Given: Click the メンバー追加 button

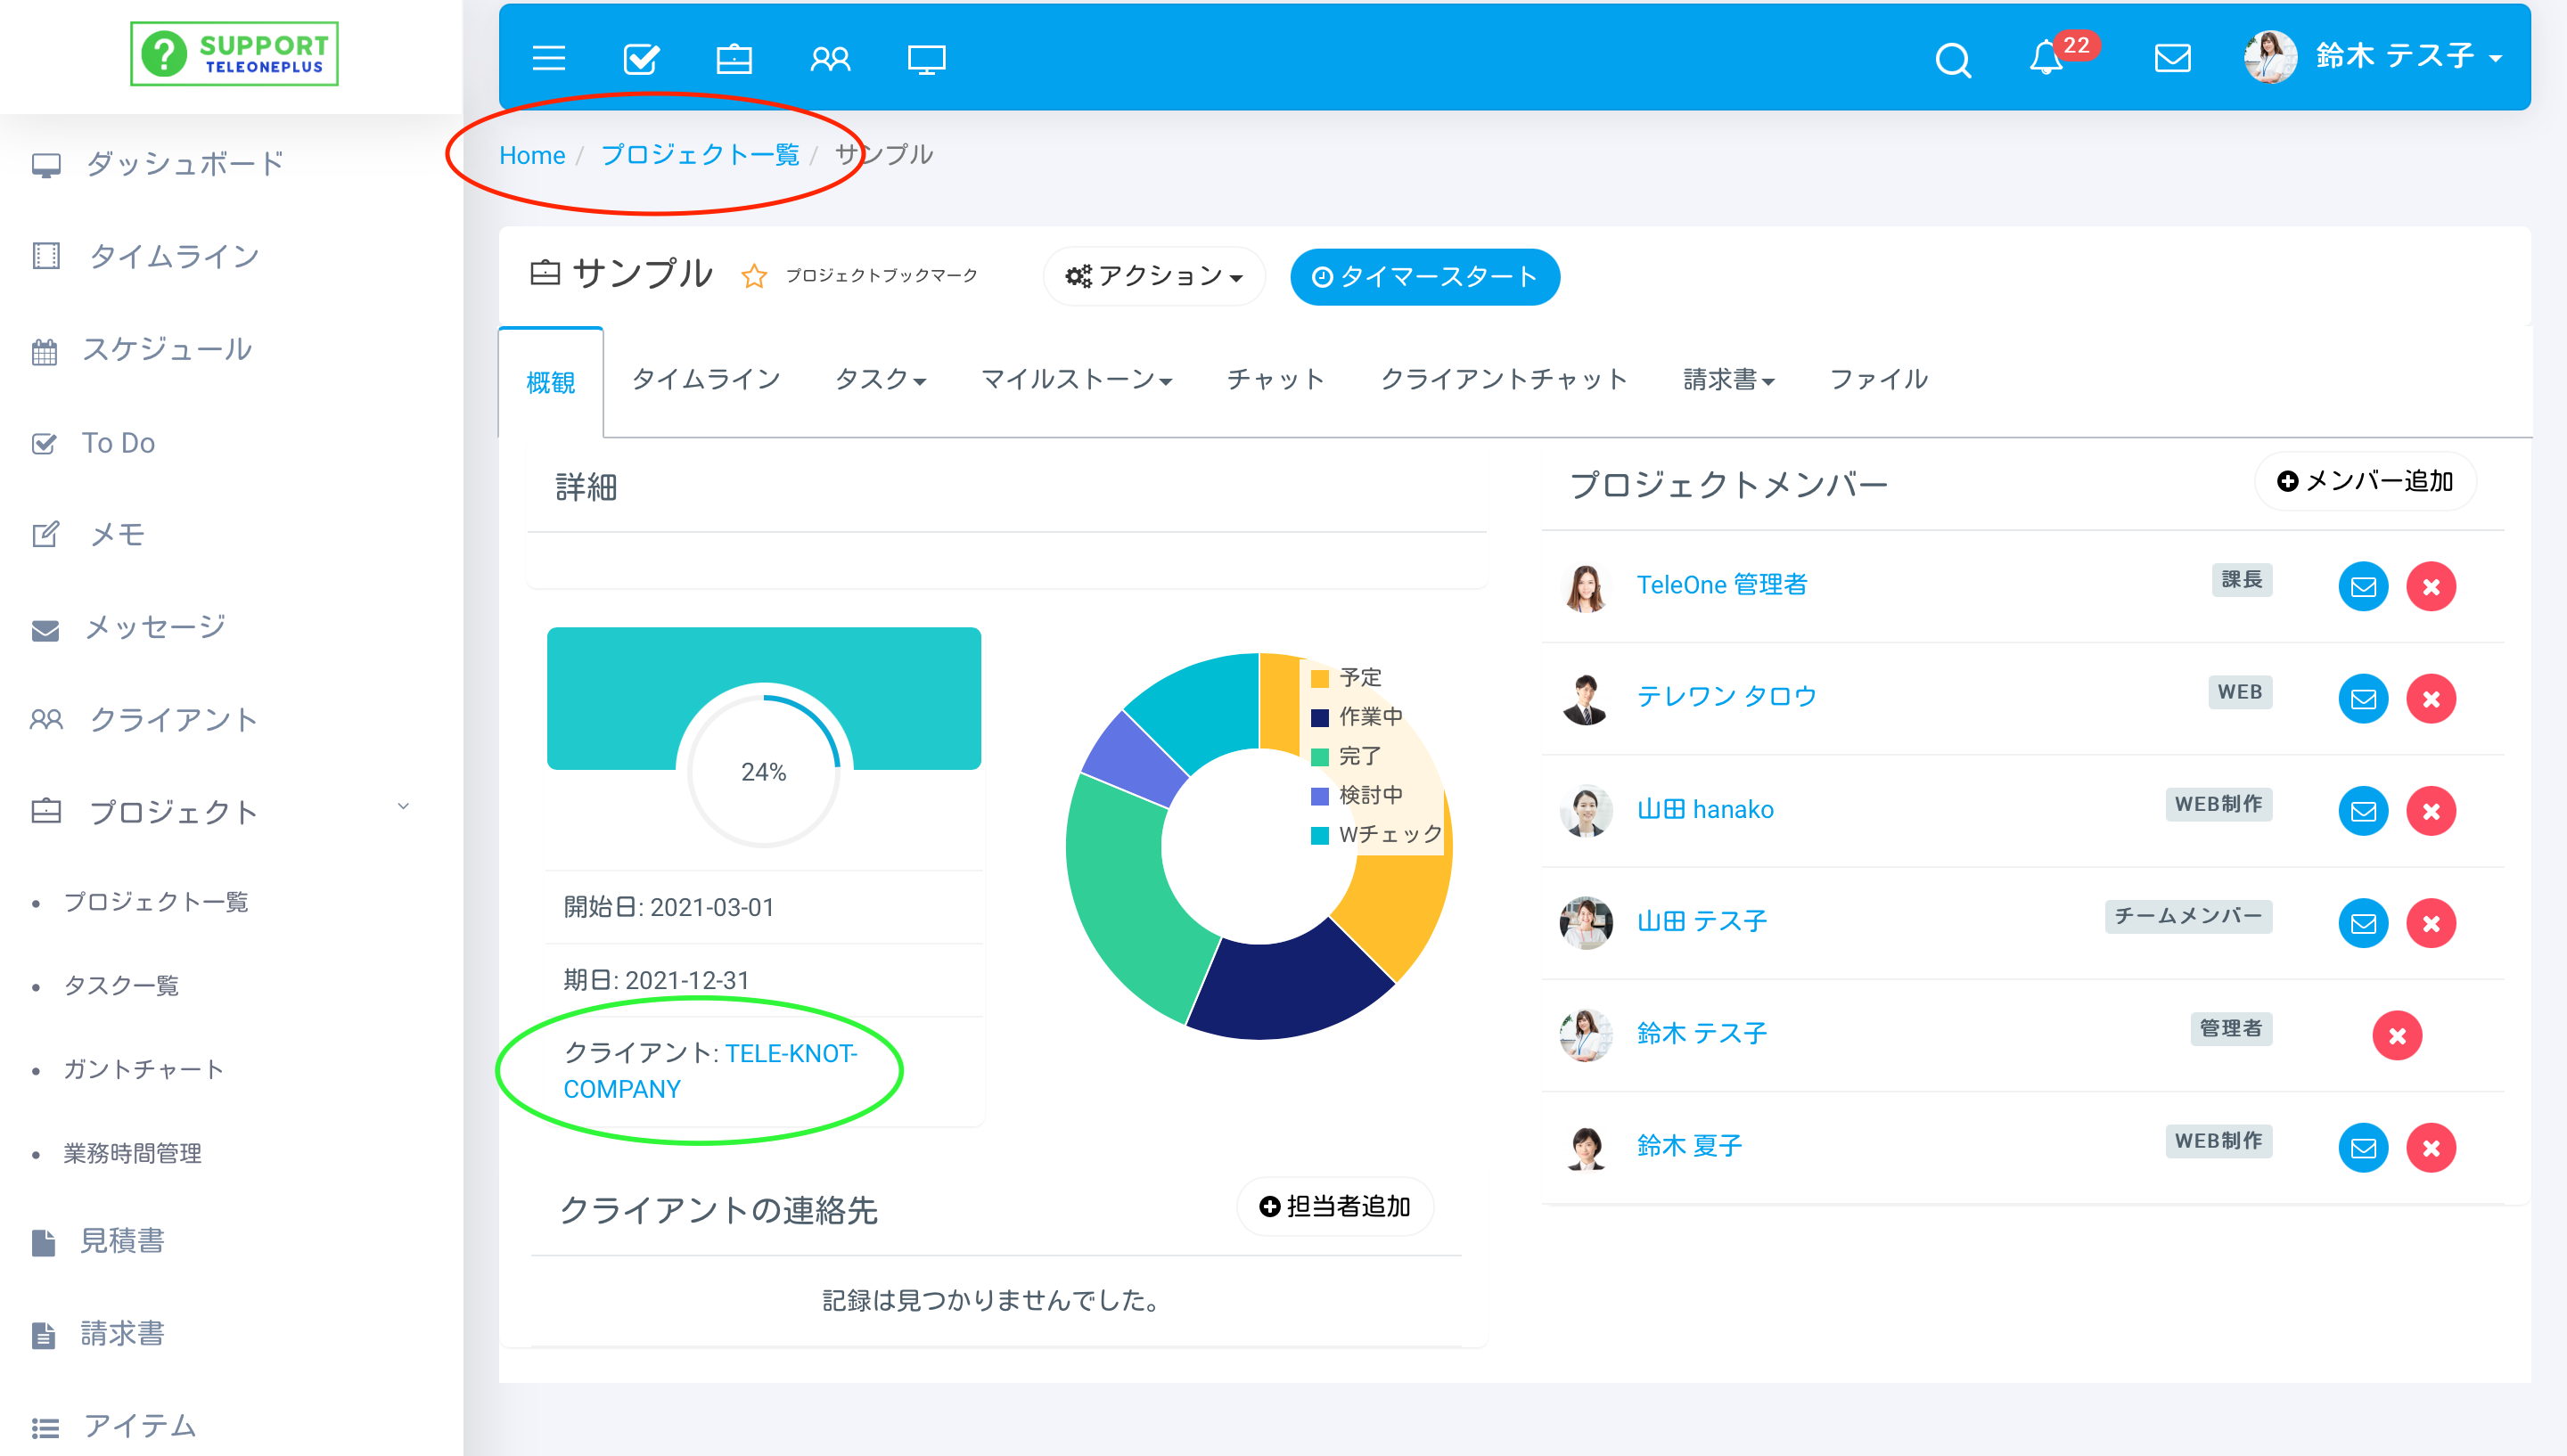Looking at the screenshot, I should 2363,481.
